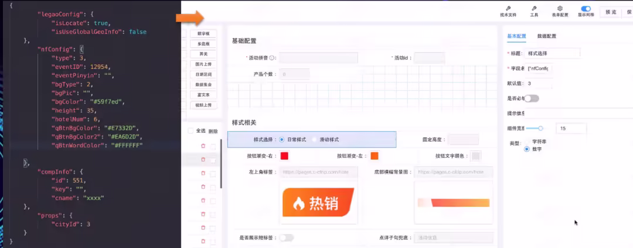The width and height of the screenshot is (633, 248).
Task: Open the 表单配置 gear icon
Action: tap(560, 8)
